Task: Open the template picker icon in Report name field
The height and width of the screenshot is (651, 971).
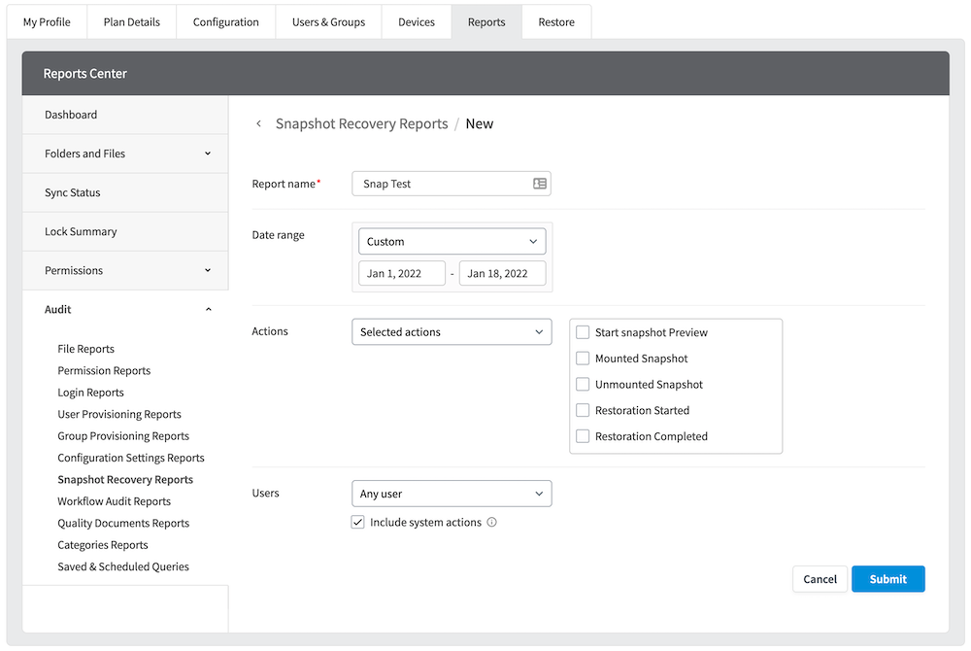Action: pyautogui.click(x=539, y=183)
